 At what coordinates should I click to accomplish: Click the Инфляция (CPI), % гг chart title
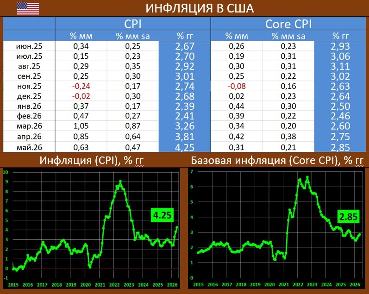(x=92, y=160)
